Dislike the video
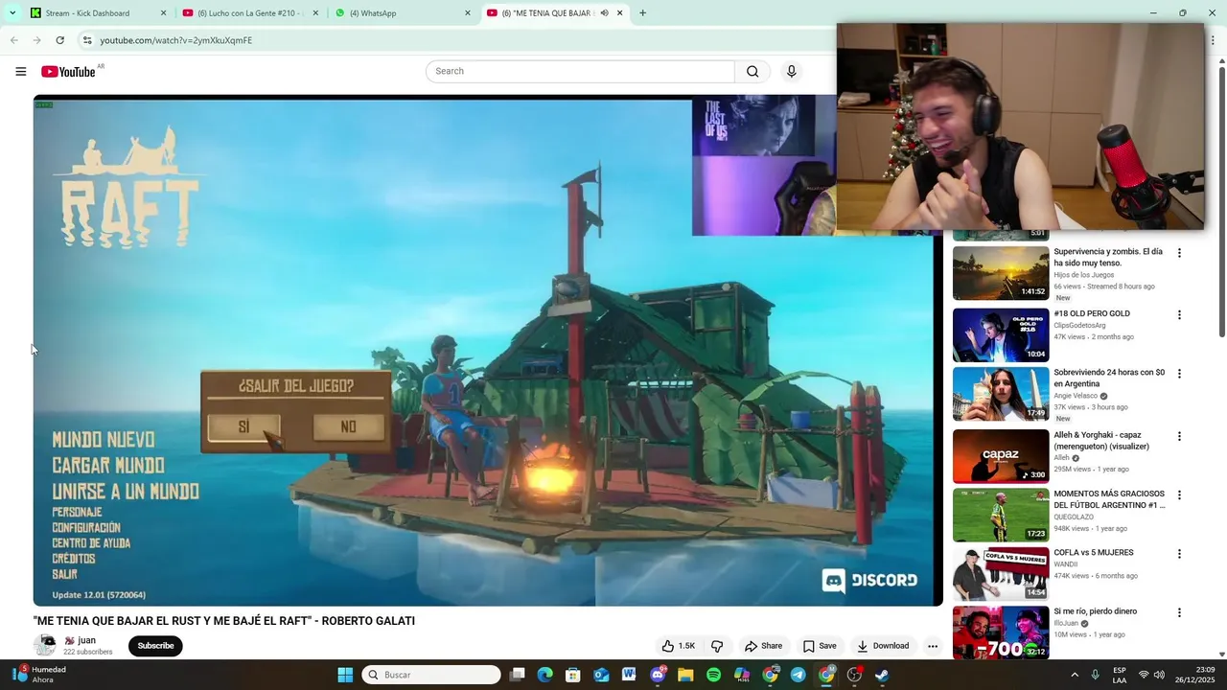The width and height of the screenshot is (1227, 690). (717, 646)
